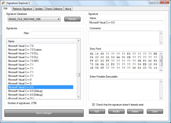
Task: Click the Add button
Action: 97,111
